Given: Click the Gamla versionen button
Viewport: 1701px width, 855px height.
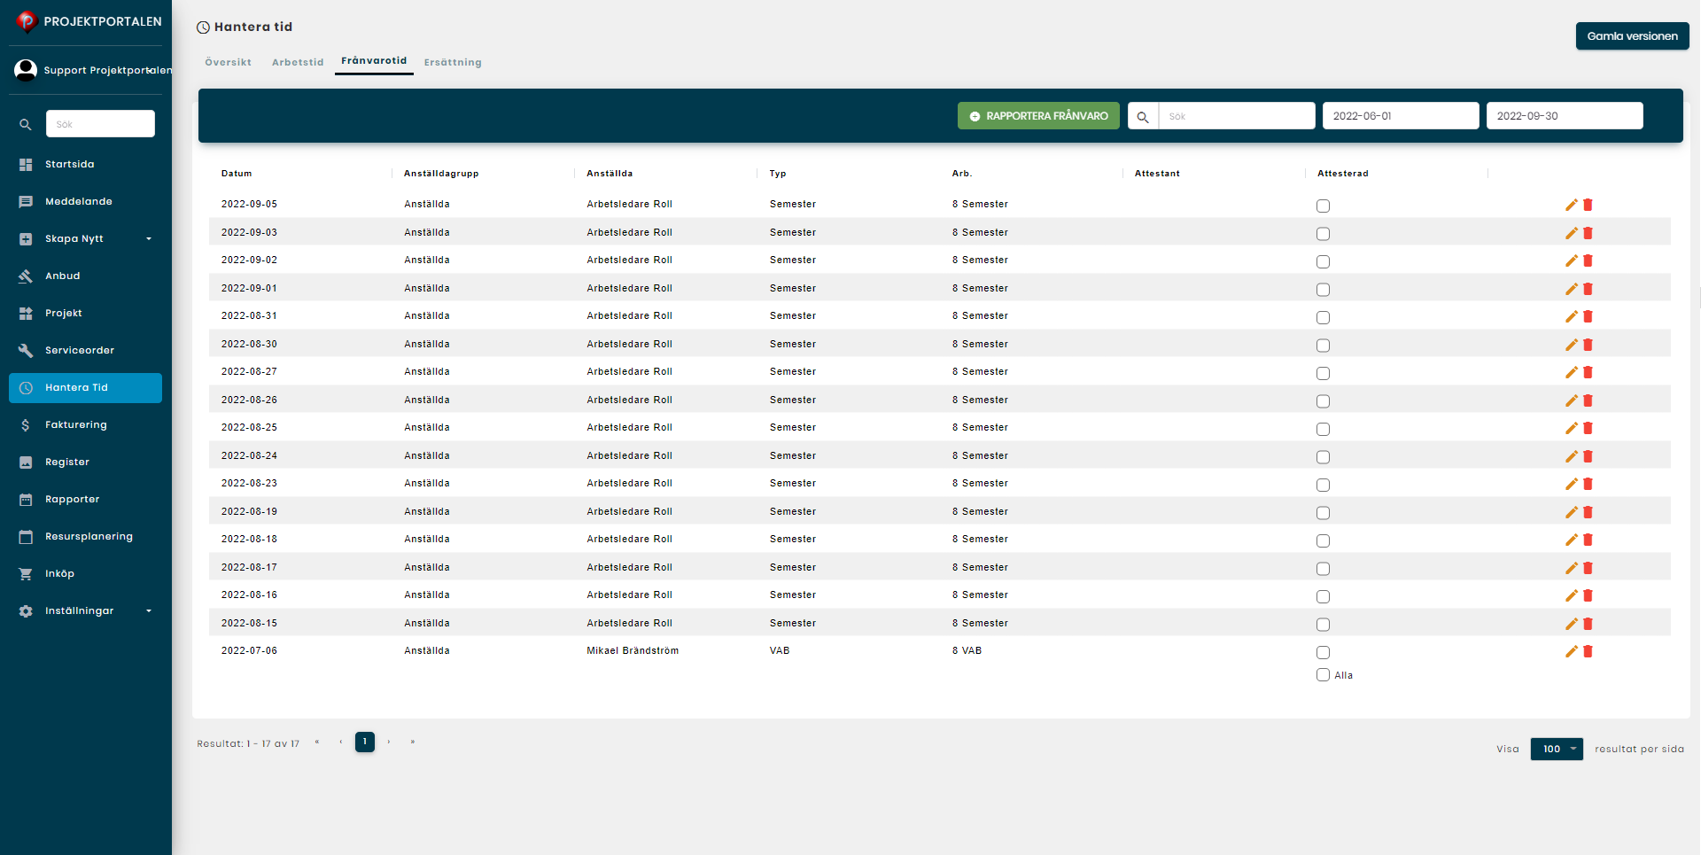Looking at the screenshot, I should coord(1632,36).
